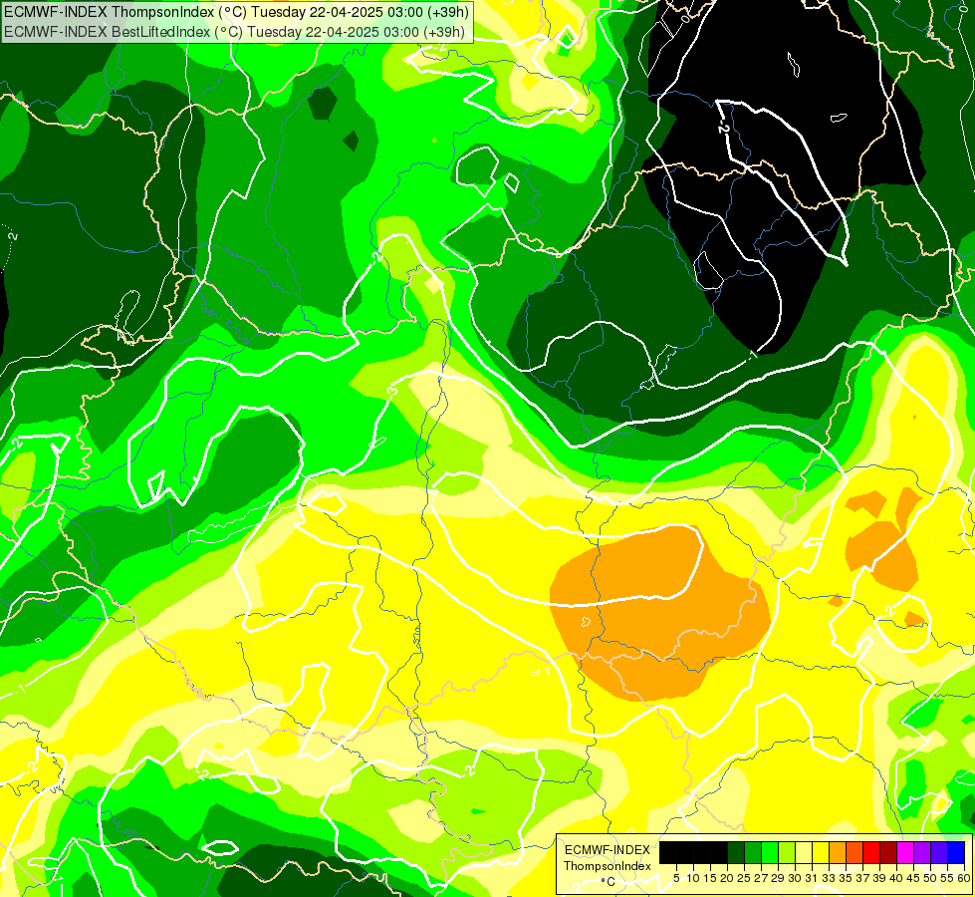
Task: Select the bright green 27–29 legend swatch
Action: [770, 853]
